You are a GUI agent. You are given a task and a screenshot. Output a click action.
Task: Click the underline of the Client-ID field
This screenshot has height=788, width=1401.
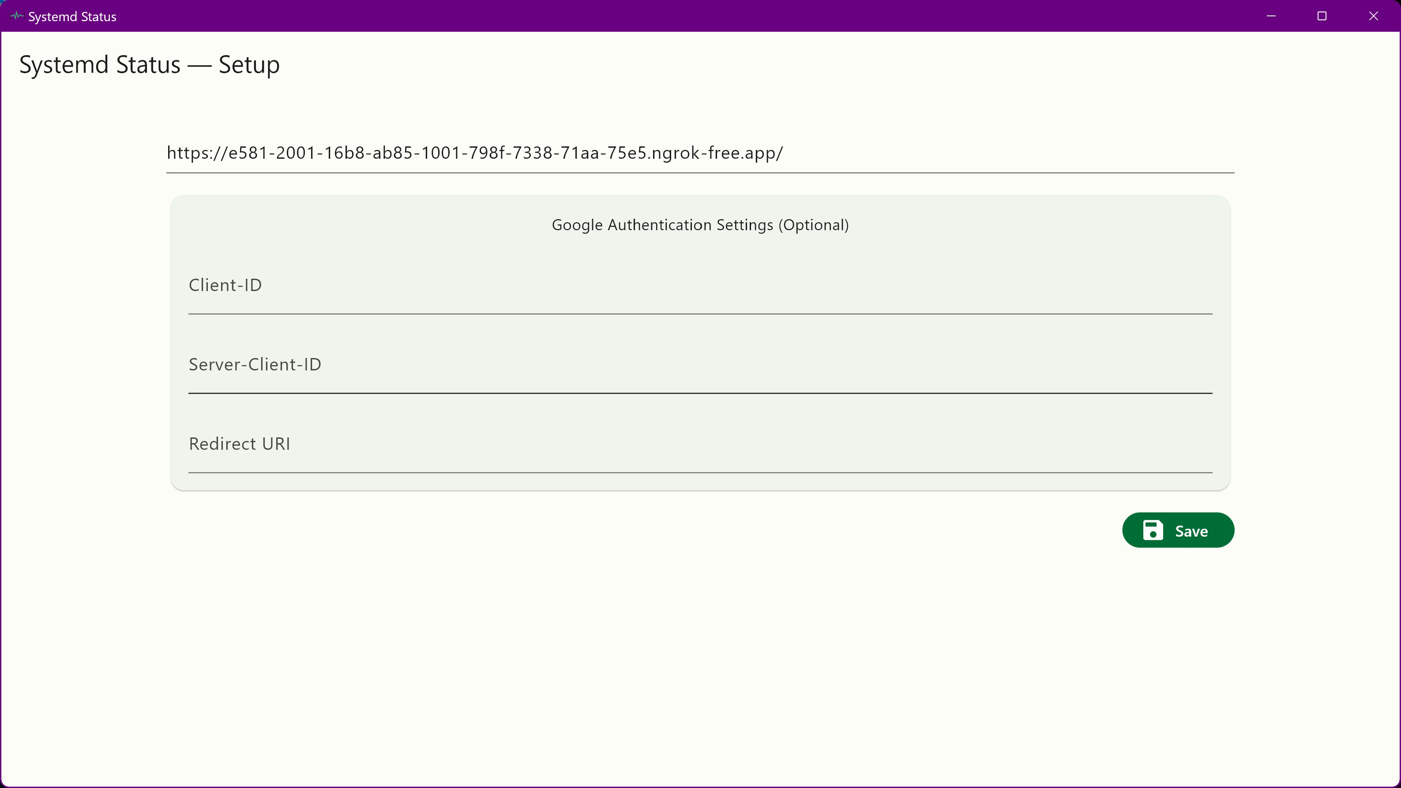click(699, 314)
